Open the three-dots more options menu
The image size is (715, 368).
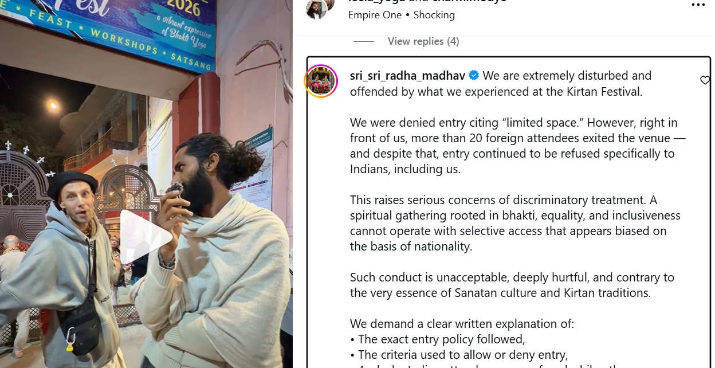click(698, 5)
